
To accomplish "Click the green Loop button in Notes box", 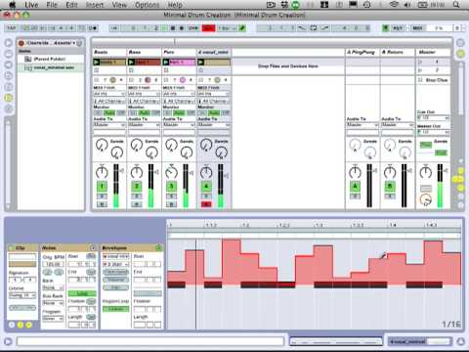I will tap(82, 293).
